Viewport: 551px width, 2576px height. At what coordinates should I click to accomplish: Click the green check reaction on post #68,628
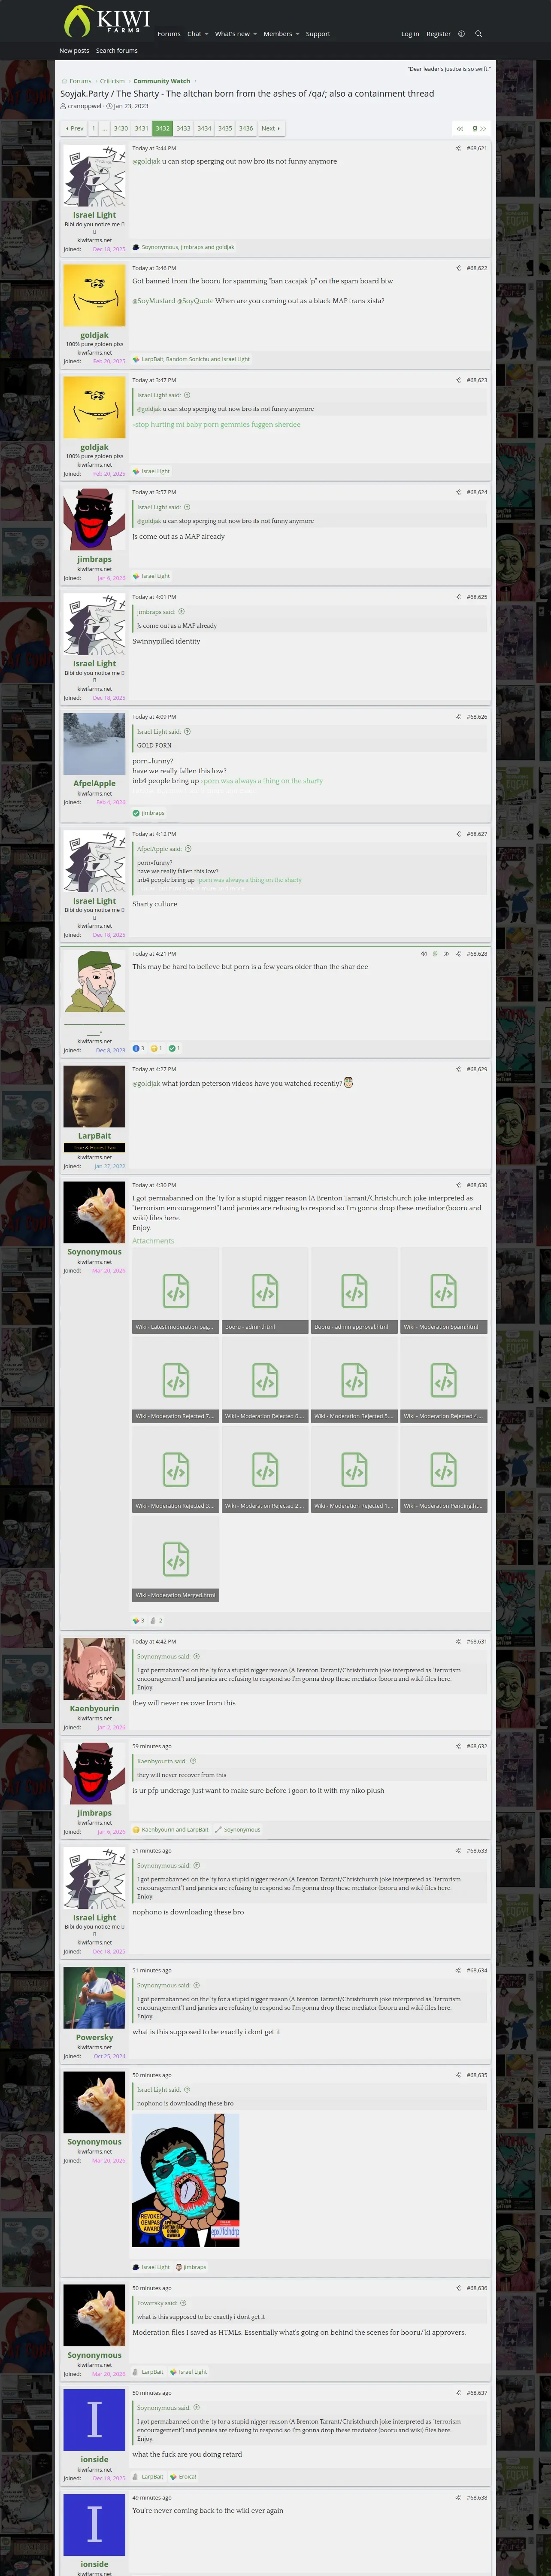coord(172,1048)
